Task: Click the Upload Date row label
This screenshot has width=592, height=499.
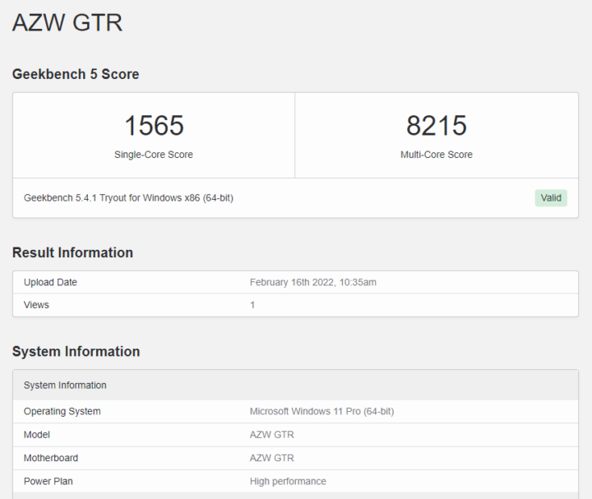Action: click(50, 282)
